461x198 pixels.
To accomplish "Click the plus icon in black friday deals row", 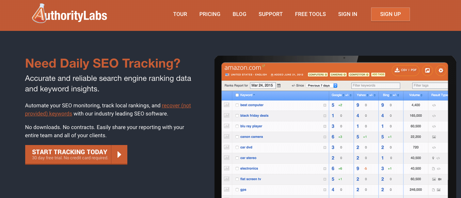I will [x=325, y=116].
